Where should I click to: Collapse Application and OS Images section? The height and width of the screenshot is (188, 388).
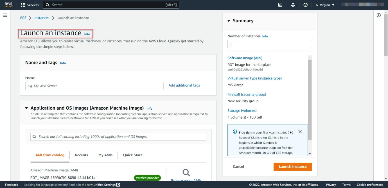[27, 108]
